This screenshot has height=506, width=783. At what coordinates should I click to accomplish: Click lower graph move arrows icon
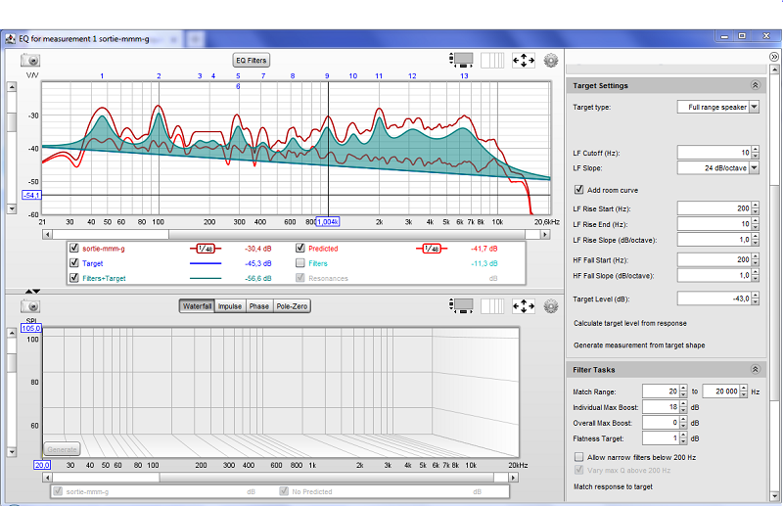click(x=524, y=306)
